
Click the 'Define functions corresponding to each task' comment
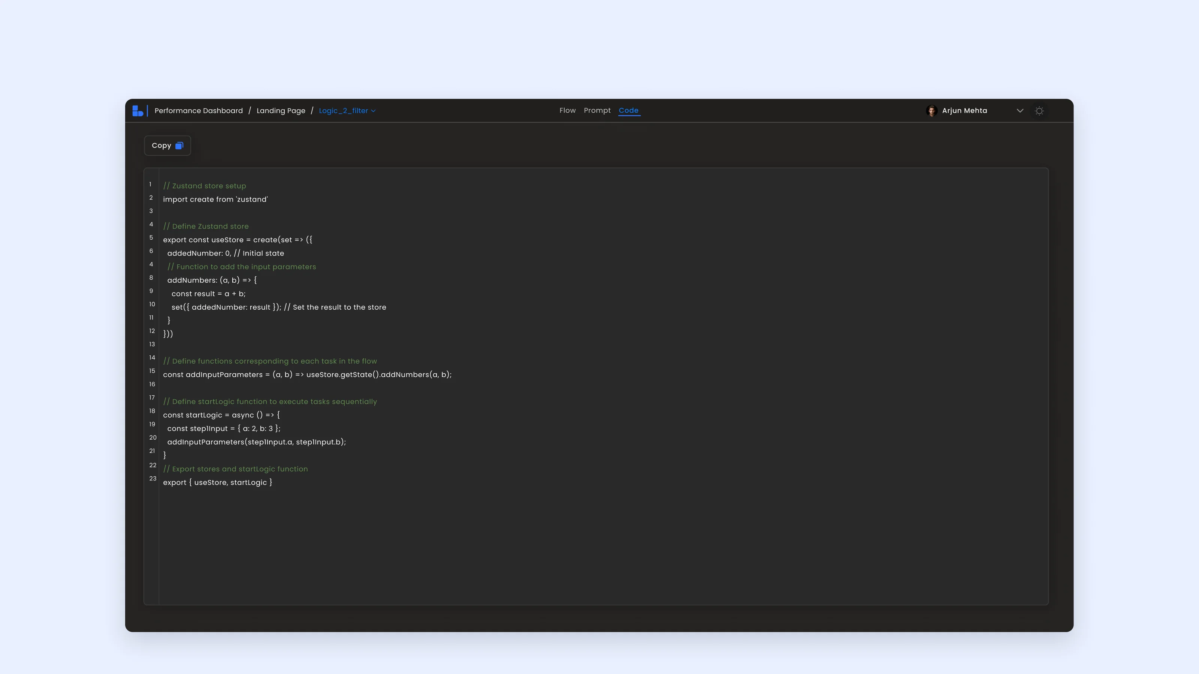click(x=270, y=361)
